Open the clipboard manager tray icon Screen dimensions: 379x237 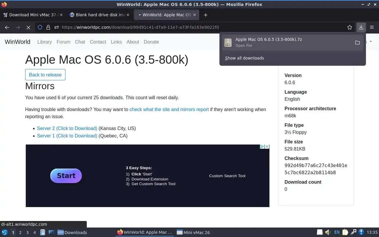pos(345,232)
